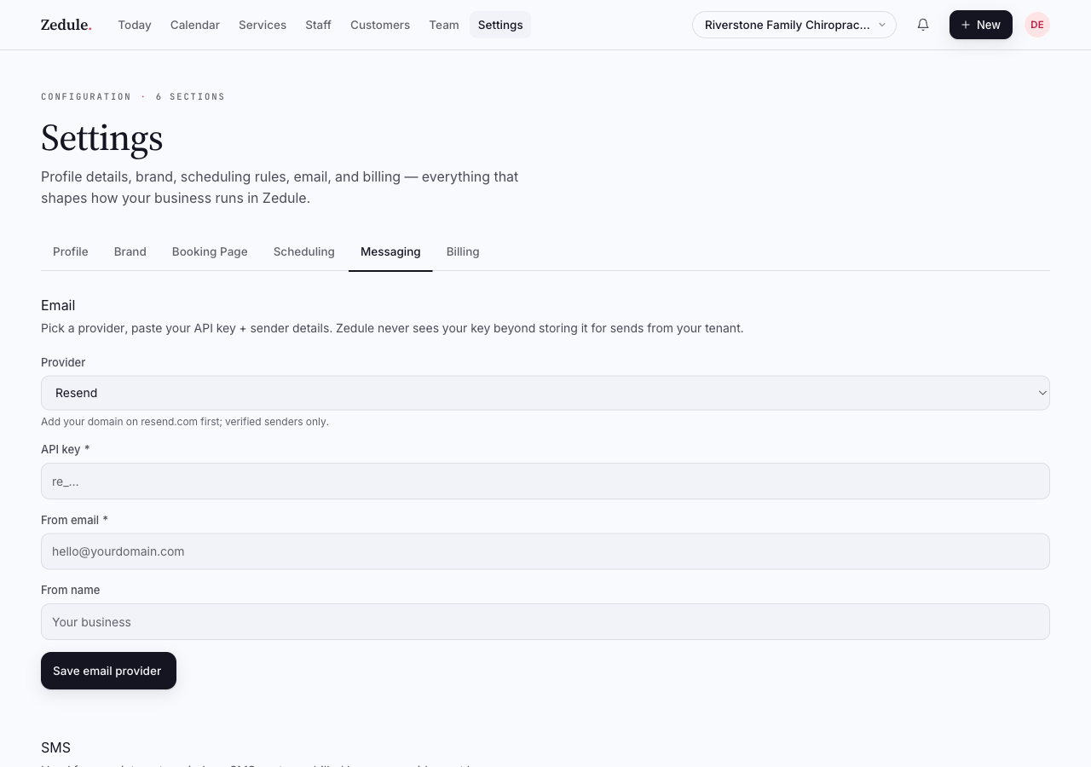The height and width of the screenshot is (767, 1091).
Task: Open Services in top navigation
Action: (x=263, y=25)
